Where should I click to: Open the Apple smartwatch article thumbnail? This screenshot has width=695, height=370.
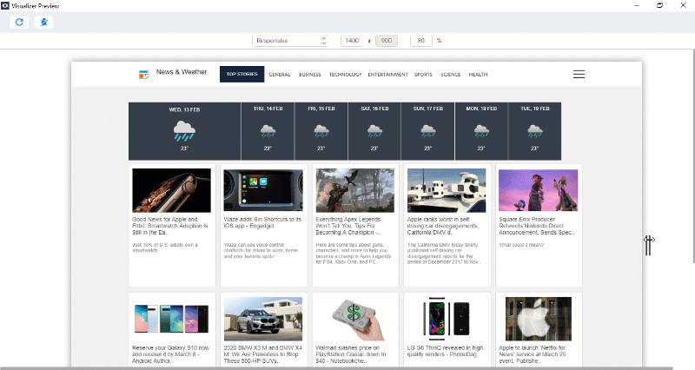171,190
